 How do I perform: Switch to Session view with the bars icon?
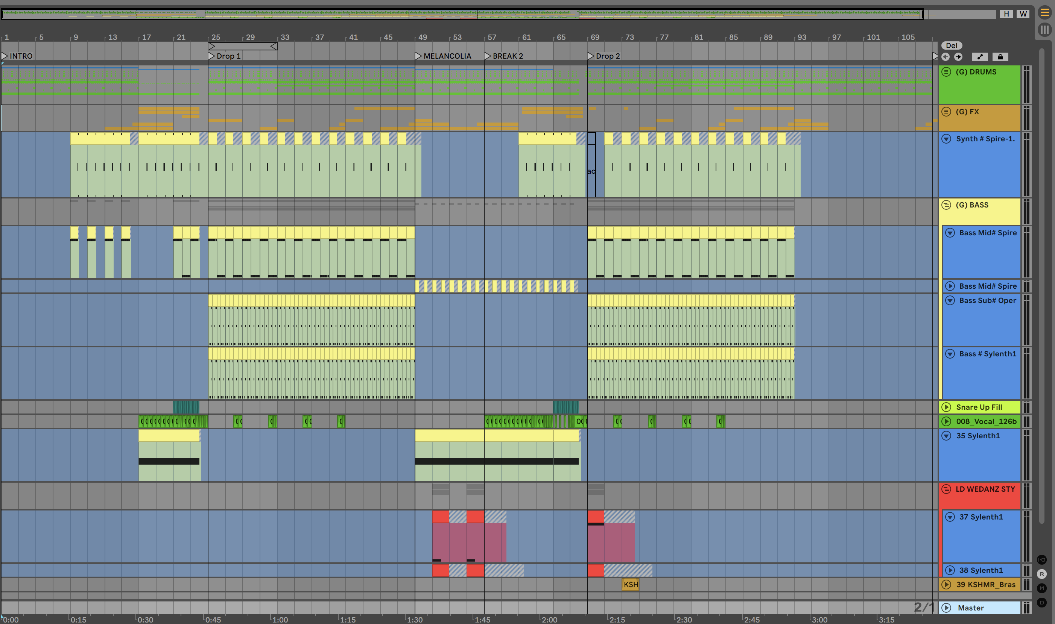[1044, 30]
